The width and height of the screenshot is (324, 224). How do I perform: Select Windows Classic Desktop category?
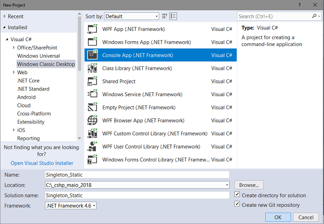46,64
